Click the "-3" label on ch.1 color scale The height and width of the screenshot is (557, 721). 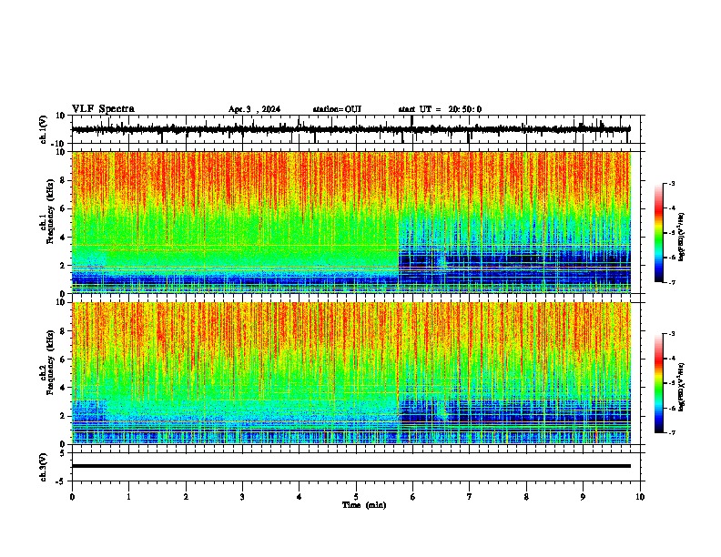click(x=671, y=183)
